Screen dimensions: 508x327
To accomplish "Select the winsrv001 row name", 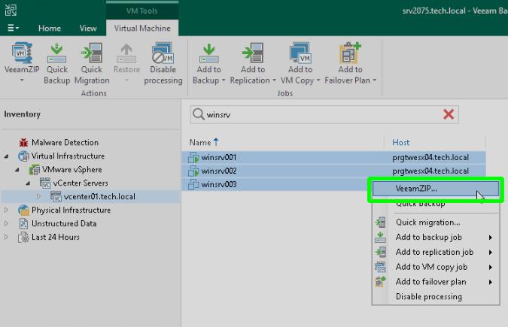I will pos(219,158).
